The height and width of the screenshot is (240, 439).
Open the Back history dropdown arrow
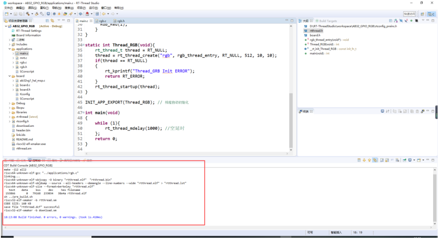pyautogui.click(x=108, y=14)
